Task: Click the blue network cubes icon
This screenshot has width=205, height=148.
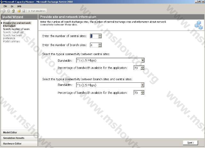Action: point(199,25)
